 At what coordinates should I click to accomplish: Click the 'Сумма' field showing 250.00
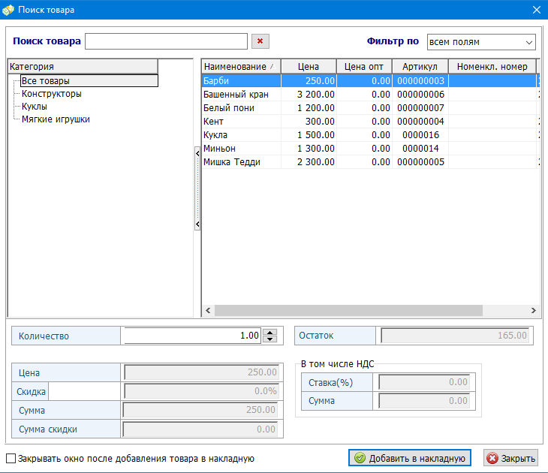pyautogui.click(x=200, y=410)
